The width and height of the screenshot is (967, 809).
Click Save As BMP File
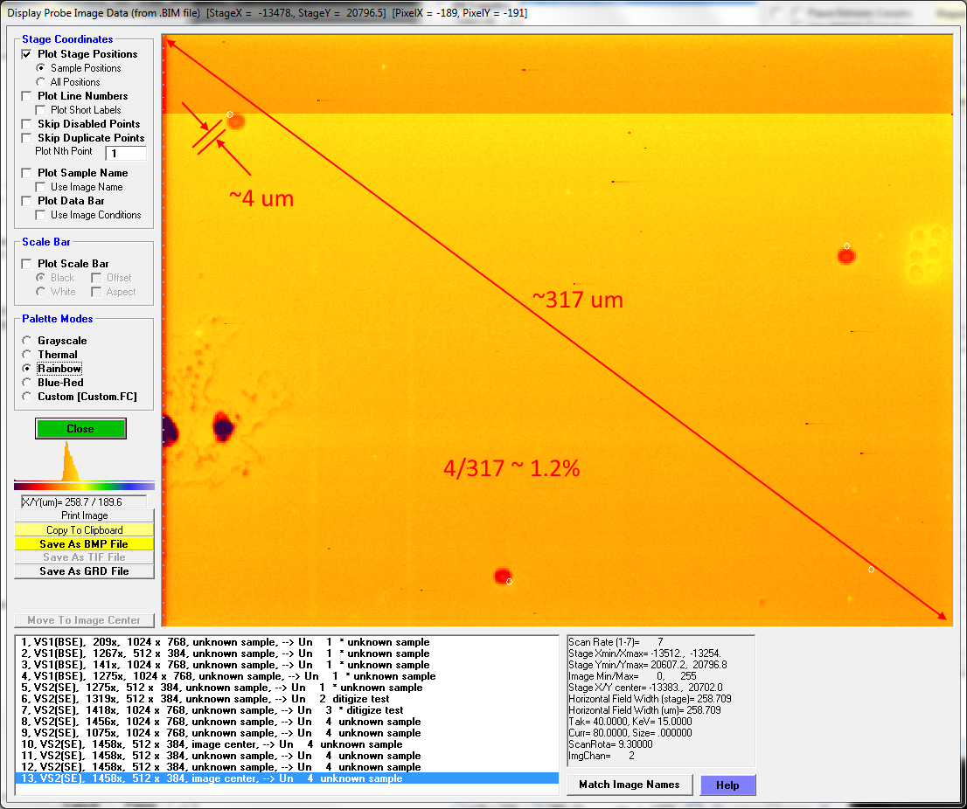click(84, 544)
